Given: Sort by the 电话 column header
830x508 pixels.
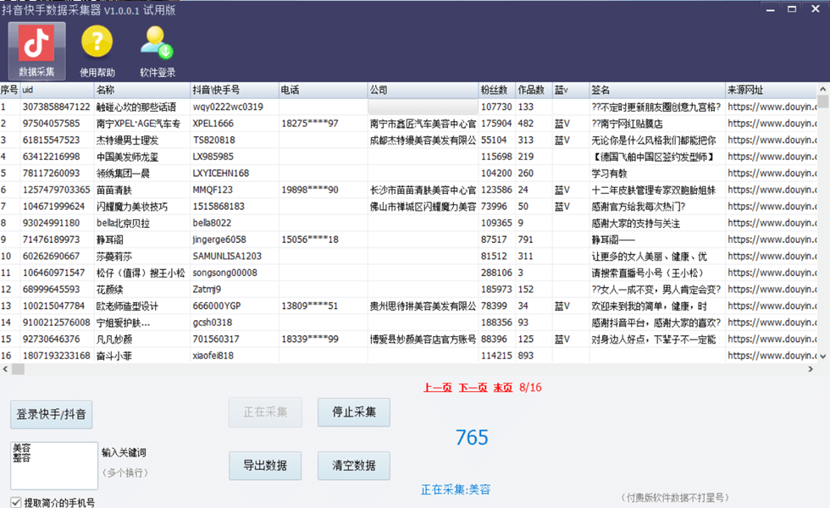Looking at the screenshot, I should (324, 90).
